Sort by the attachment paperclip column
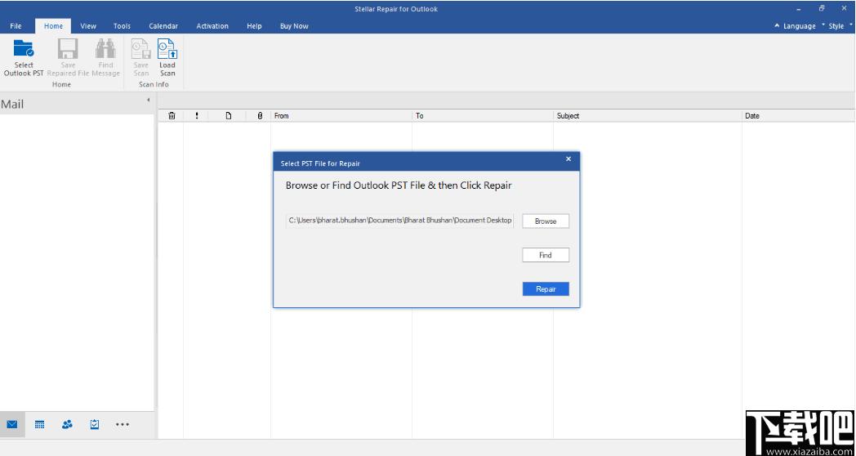 tap(260, 116)
